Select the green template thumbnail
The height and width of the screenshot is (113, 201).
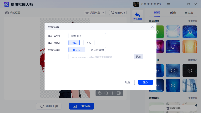[x=160, y=32]
